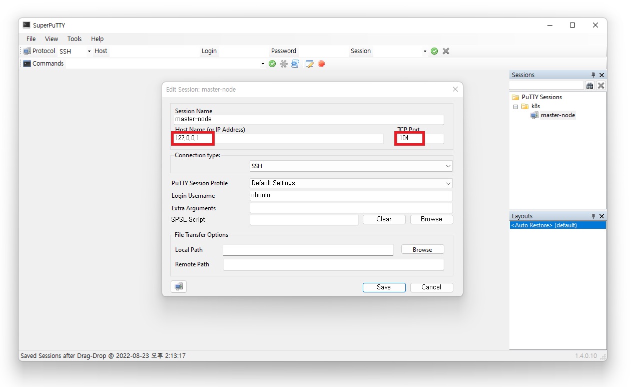Image resolution: width=631 pixels, height=387 pixels.
Task: Click the Saved Sessions status bar message
Action: pos(103,356)
